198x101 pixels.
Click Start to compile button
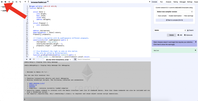pos(174,20)
